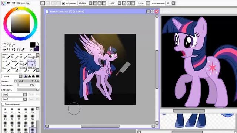Adjust the Мин размер slider

point(26,85)
